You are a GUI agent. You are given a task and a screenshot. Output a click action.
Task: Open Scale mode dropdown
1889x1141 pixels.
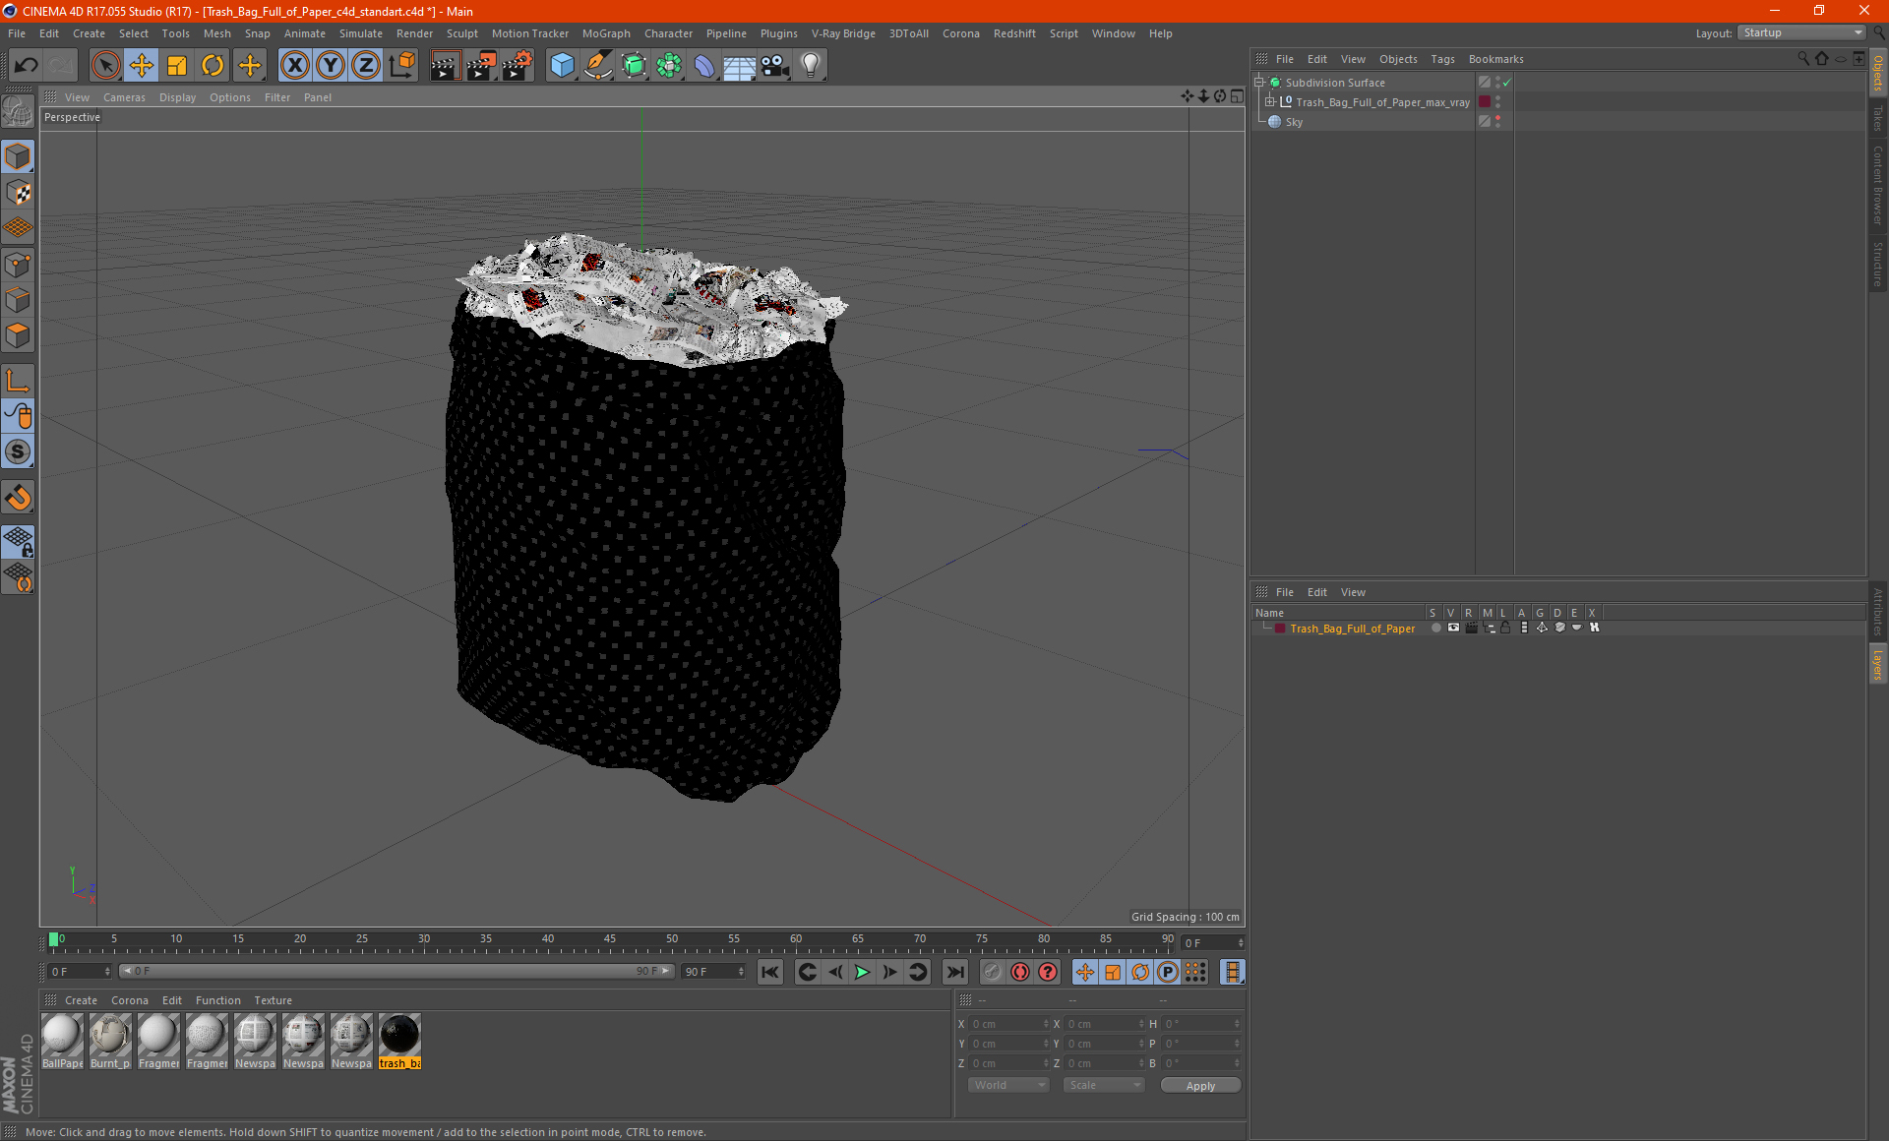[1104, 1085]
